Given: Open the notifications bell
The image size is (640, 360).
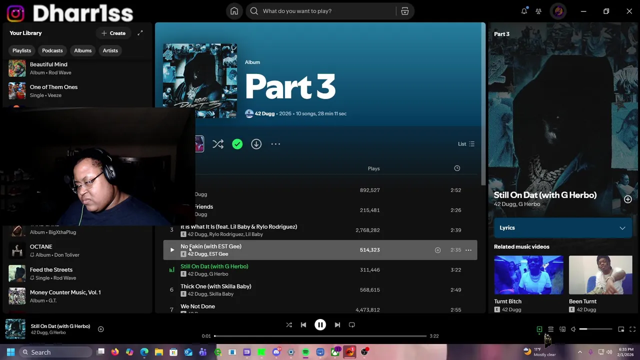Looking at the screenshot, I should pyautogui.click(x=524, y=11).
